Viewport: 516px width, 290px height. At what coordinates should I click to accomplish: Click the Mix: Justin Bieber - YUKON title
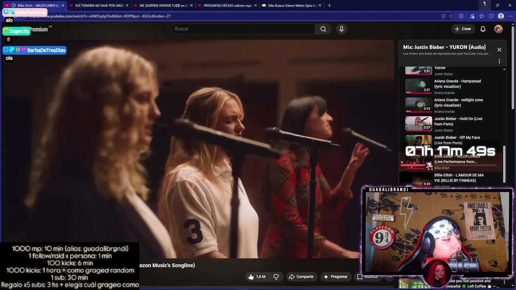444,47
